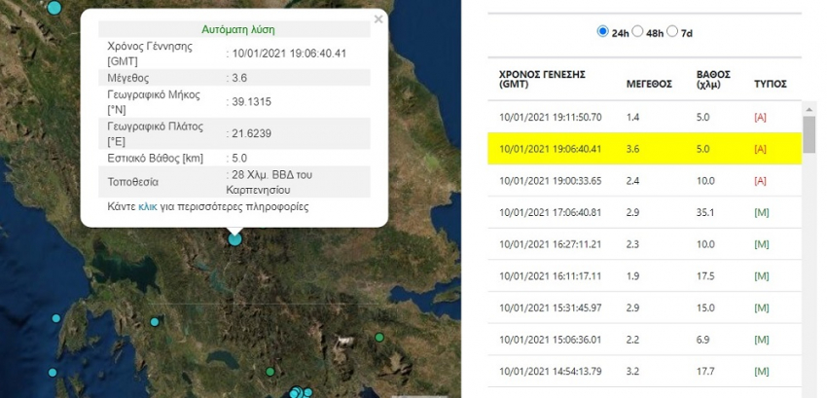The width and height of the screenshot is (827, 398).
Task: Select the highlighted 19:06:40.41 magnitude 3.6 row
Action: 642,149
